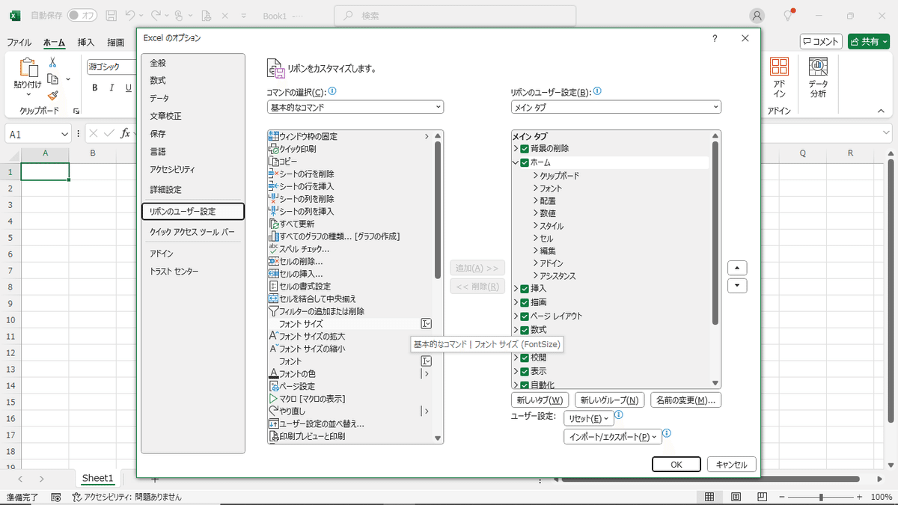Select the セルを結合して中央揃え command icon

pos(273,299)
